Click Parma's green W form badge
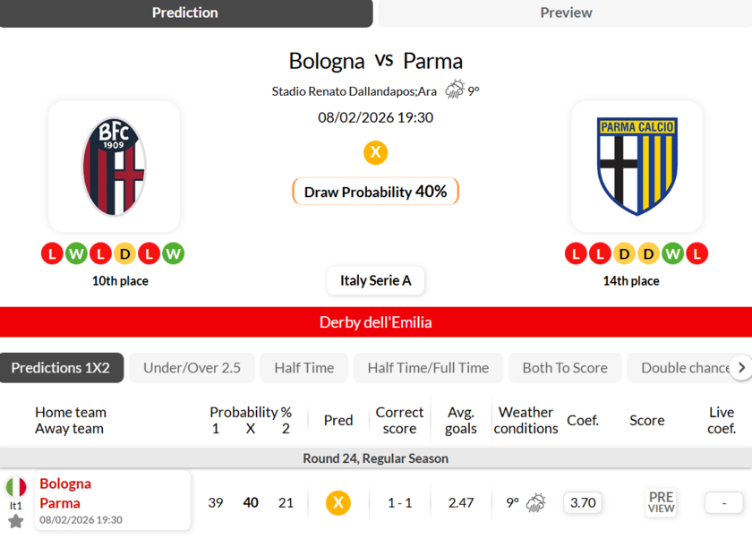Viewport: 752px width, 539px height. 672,253
